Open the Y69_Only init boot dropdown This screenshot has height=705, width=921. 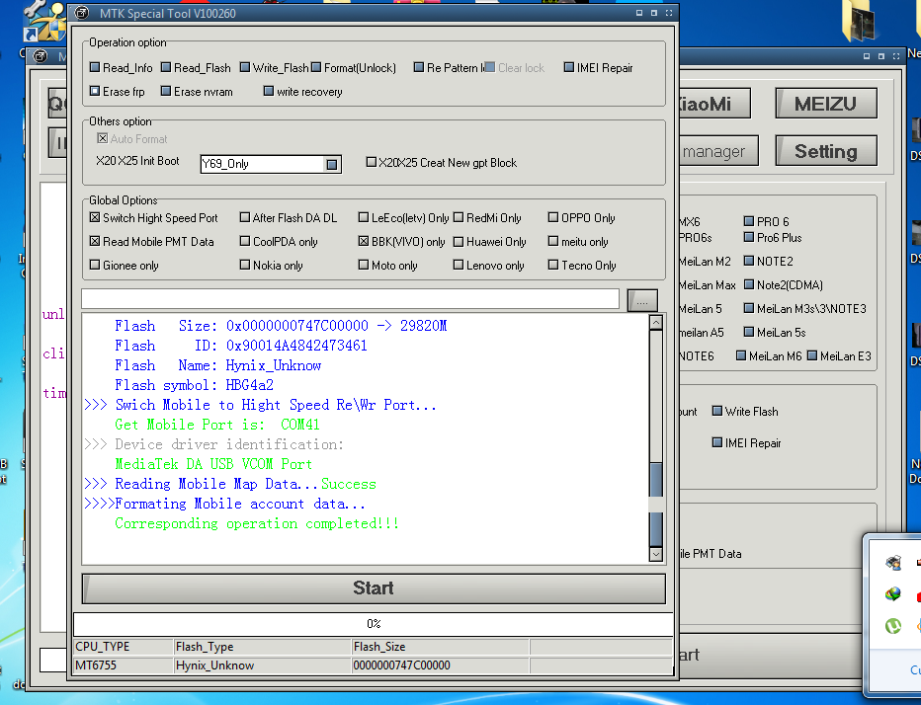332,164
